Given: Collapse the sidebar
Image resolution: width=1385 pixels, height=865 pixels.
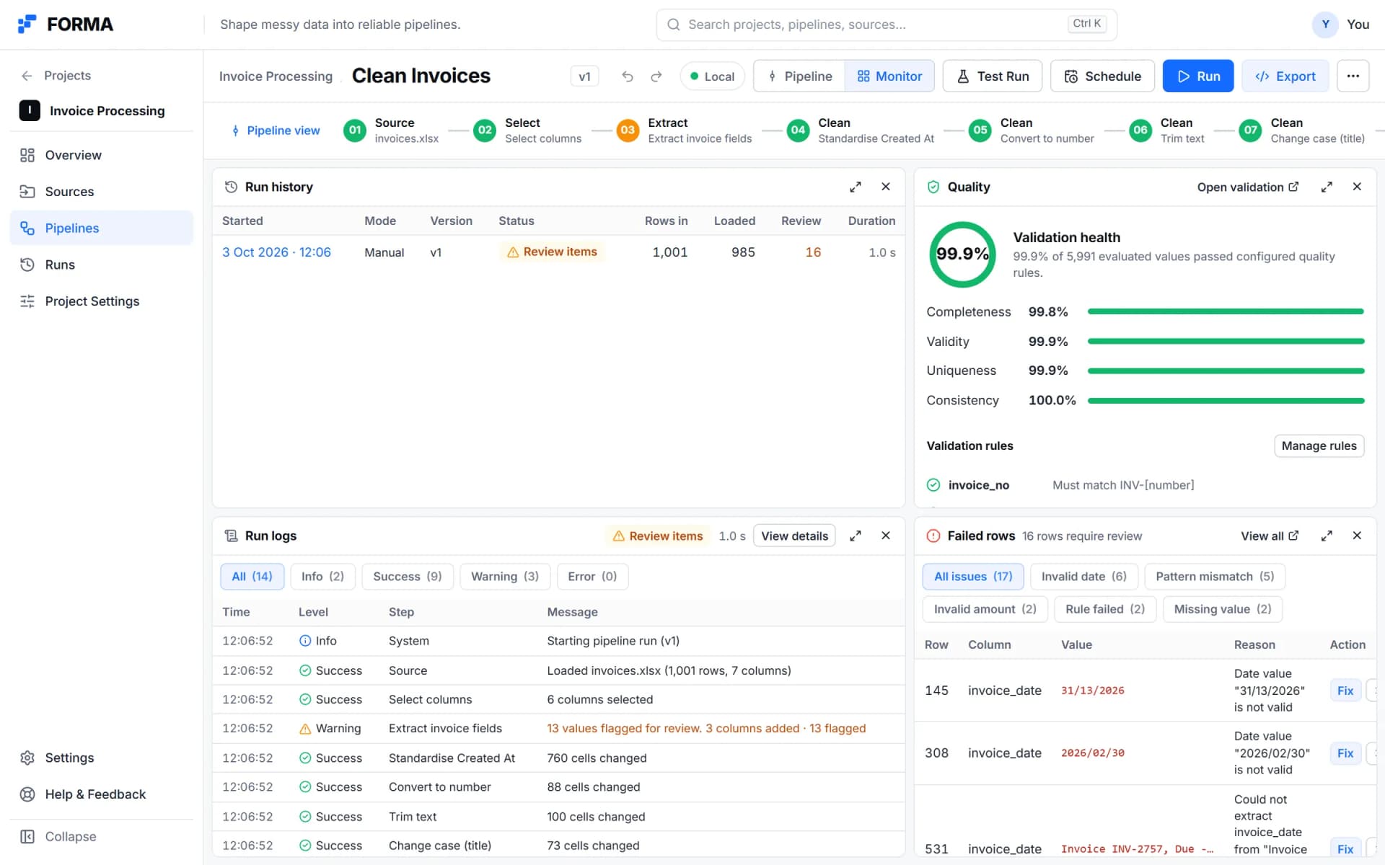Looking at the screenshot, I should pos(101,837).
